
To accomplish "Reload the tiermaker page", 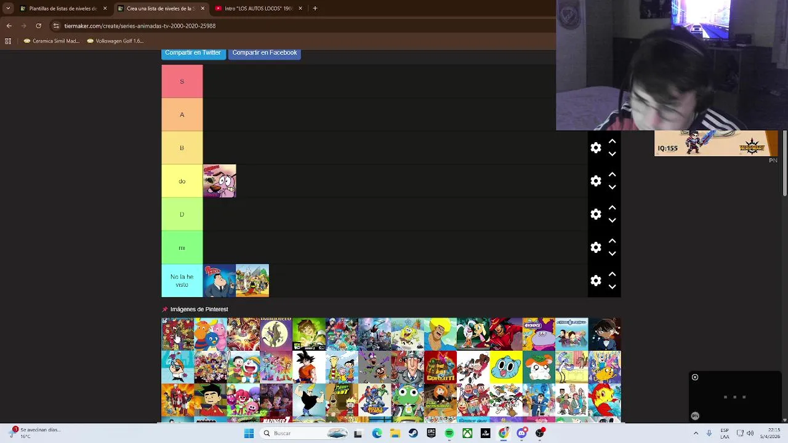I will point(38,26).
